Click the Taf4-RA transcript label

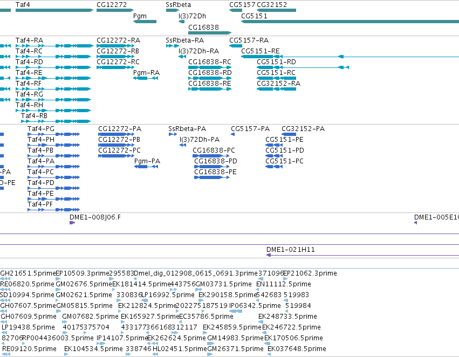click(x=29, y=40)
